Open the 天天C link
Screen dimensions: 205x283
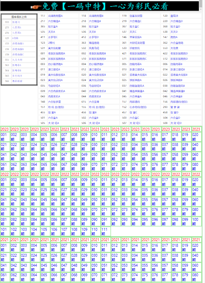tap(133, 32)
